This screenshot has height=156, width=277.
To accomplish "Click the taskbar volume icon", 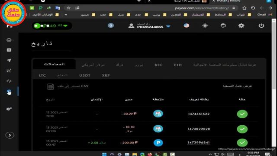I will tap(223, 154).
